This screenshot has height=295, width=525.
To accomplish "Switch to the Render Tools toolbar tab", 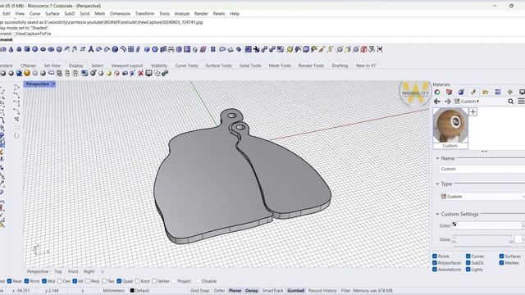I will point(311,66).
